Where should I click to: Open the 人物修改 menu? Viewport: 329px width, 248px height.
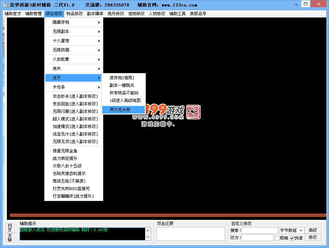point(157,14)
